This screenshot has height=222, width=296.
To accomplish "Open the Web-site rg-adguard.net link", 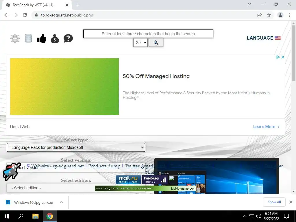I will [x=58, y=166].
